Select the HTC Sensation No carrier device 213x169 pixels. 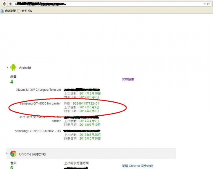[x=40, y=119]
